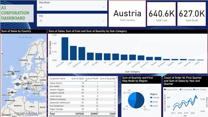Select Count of Order ID legend item
Viewport: 208px width, 117px height.
point(171,90)
